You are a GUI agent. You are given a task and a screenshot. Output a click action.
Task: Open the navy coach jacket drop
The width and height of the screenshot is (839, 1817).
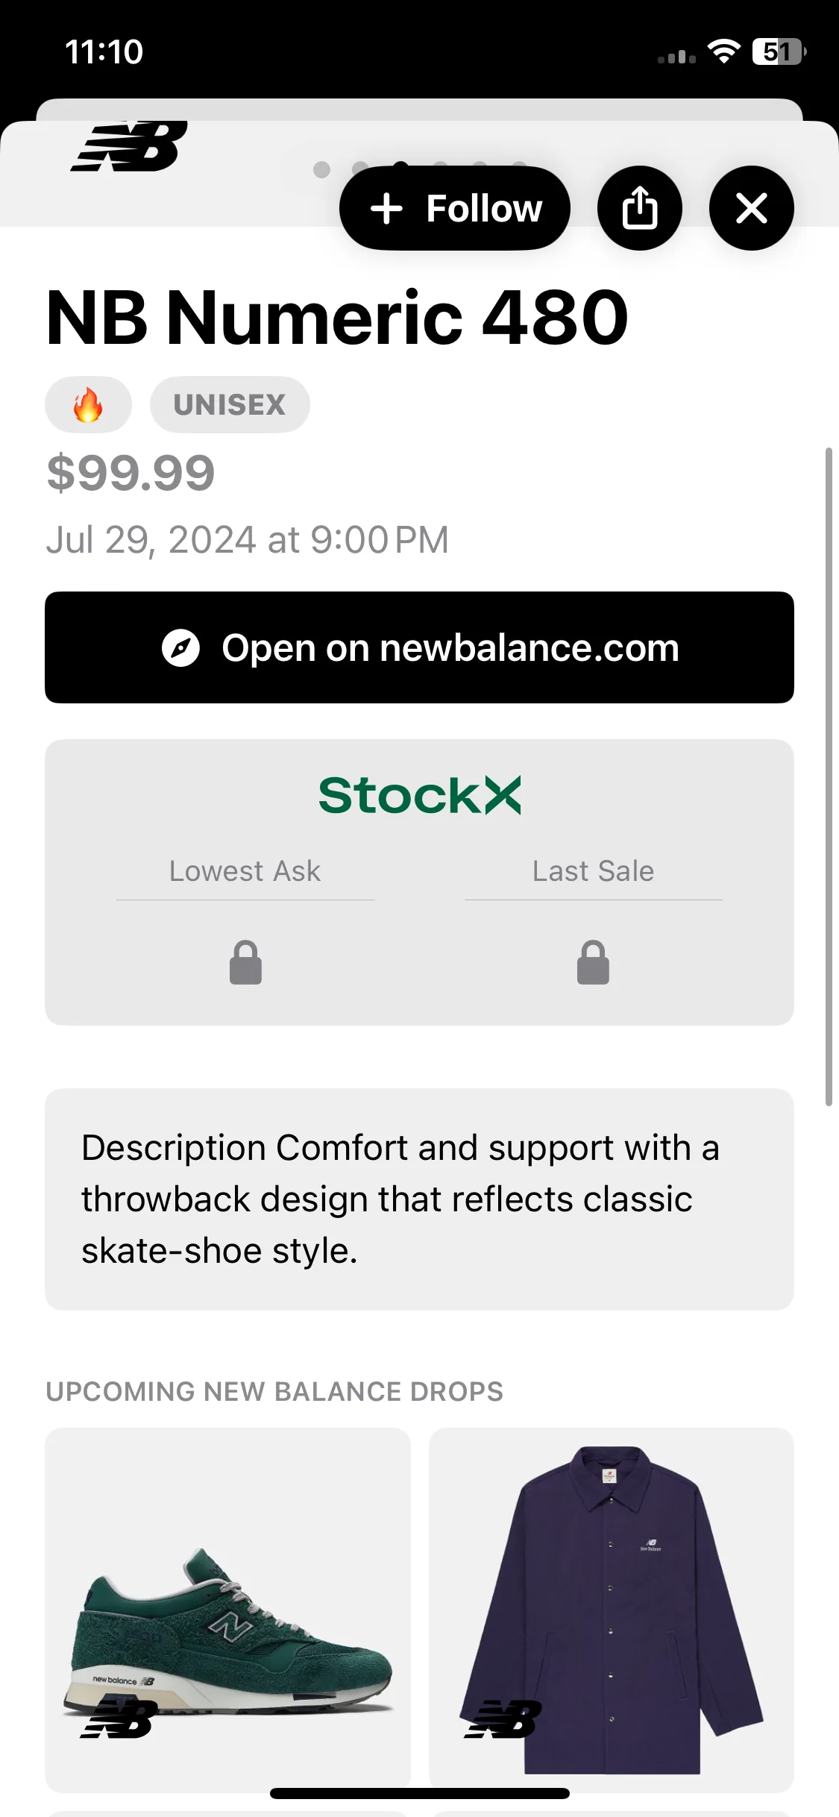pos(612,1610)
